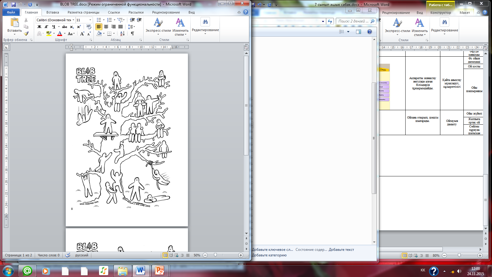The height and width of the screenshot is (277, 492).
Task: Click the Format Painter brush icon
Action: tap(26, 34)
